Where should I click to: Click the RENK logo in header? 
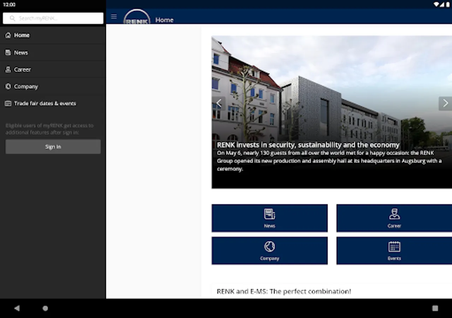[x=137, y=17]
